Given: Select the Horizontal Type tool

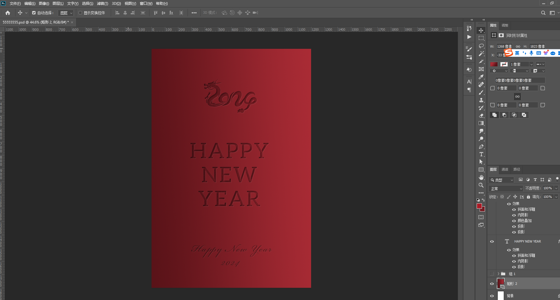Looking at the screenshot, I should (x=481, y=154).
